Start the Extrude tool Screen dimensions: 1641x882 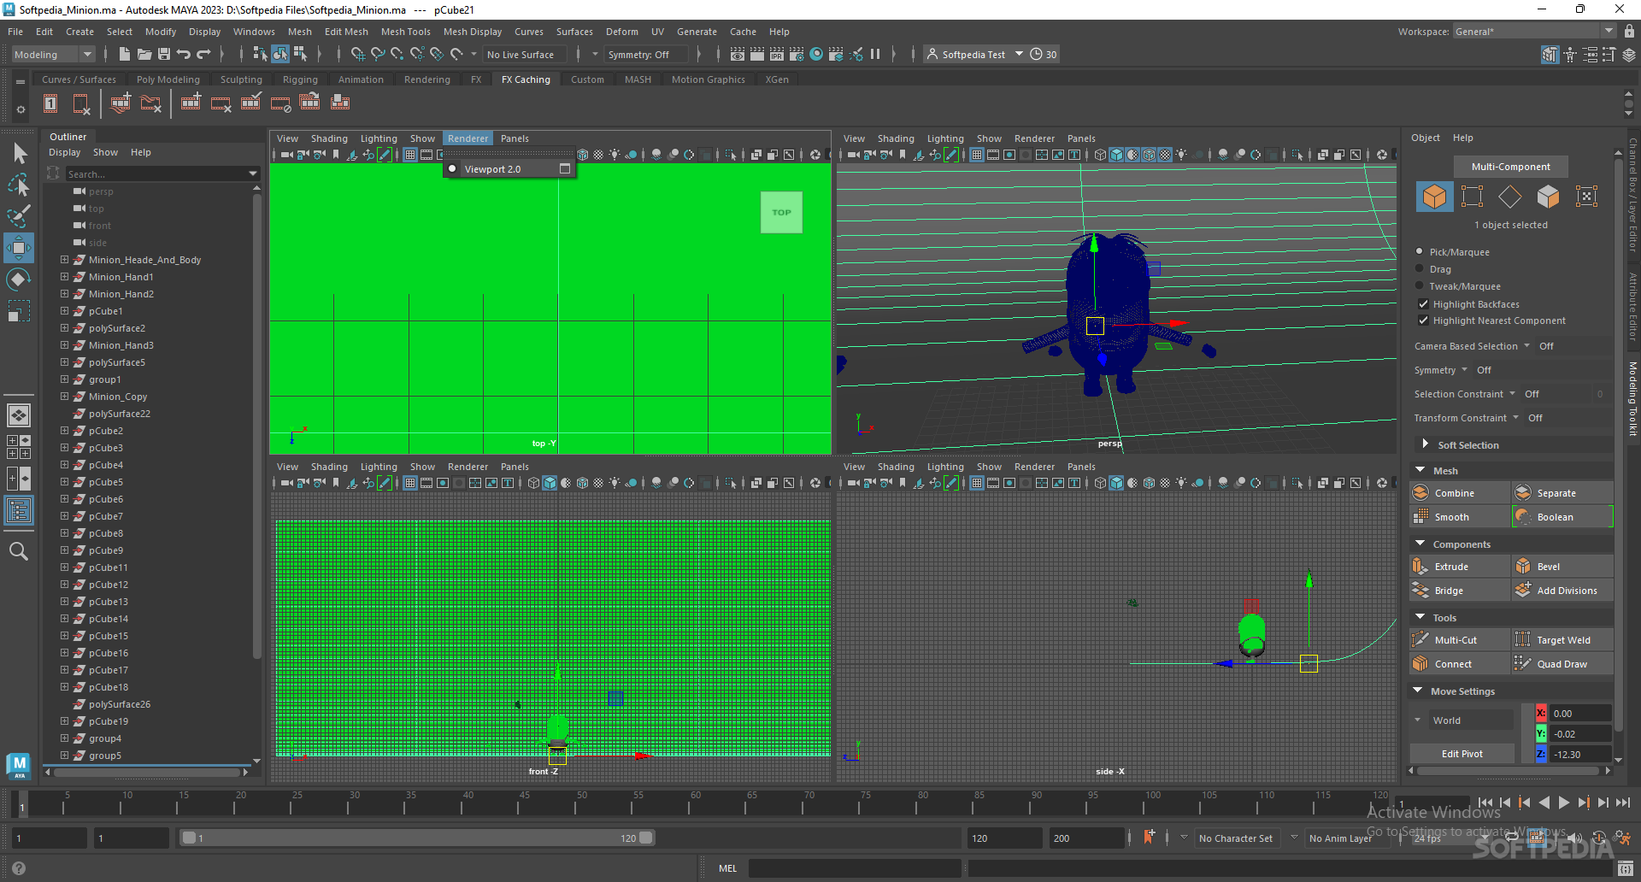coord(1460,567)
